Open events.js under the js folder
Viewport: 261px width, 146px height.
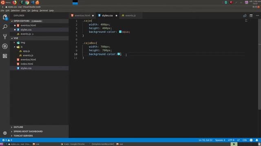click(28, 56)
